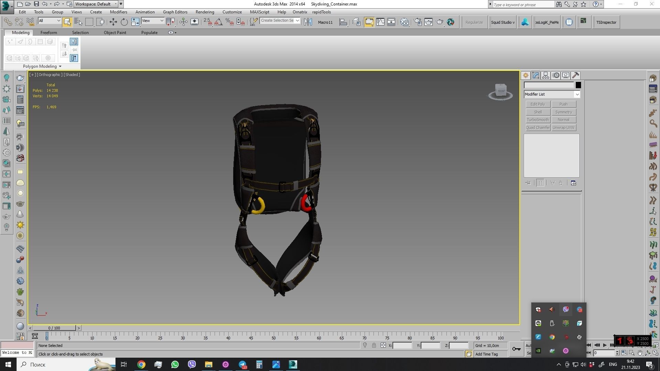Click the binoculars search icon
Screen dimensions: 660x371
click(559, 4)
